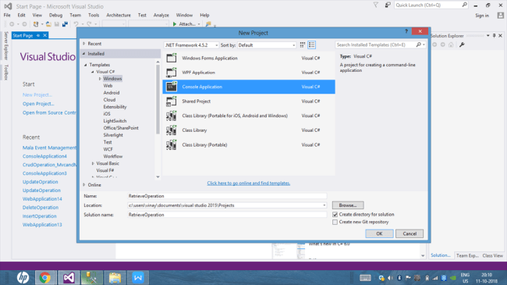This screenshot has width=507, height=285.
Task: Collapse the Templates tree node
Action: (x=86, y=65)
